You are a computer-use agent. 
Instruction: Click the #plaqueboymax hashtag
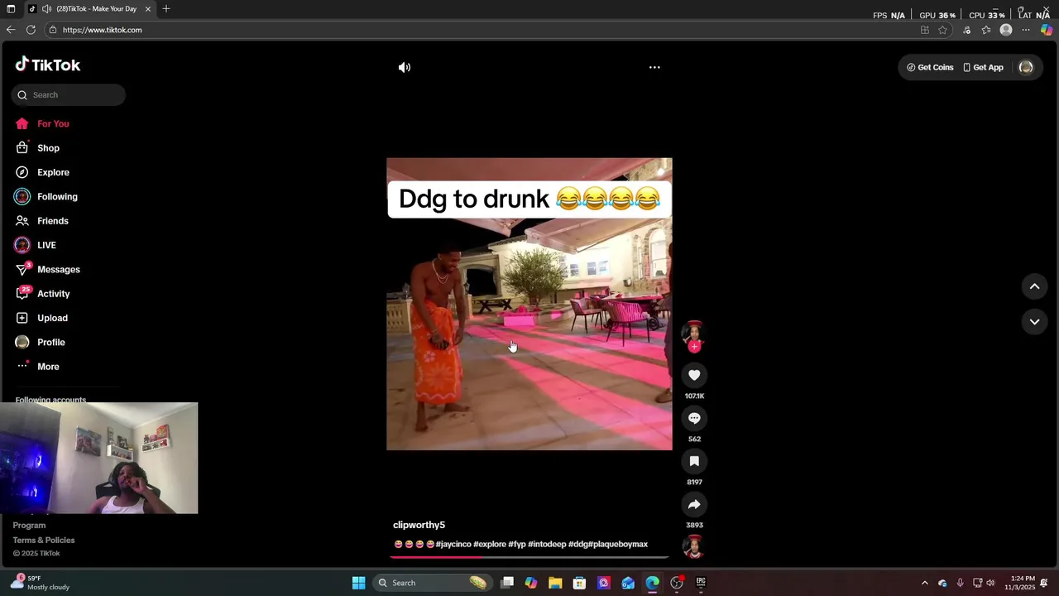[x=618, y=544]
